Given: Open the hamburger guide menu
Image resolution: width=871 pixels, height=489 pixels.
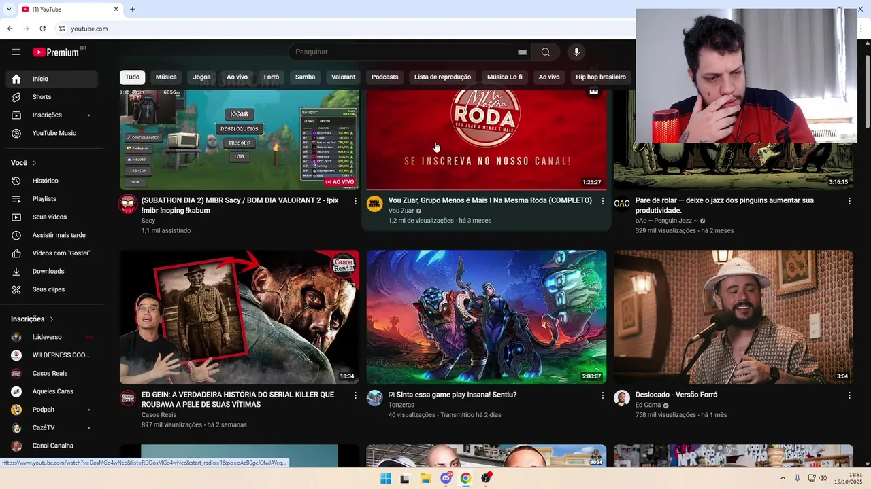Looking at the screenshot, I should click(16, 52).
